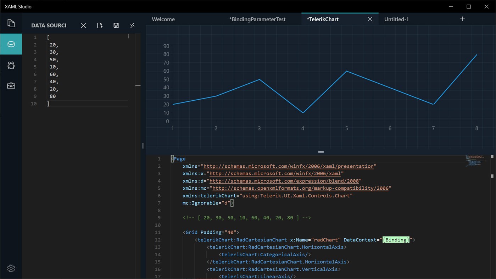Select the Data Sources sidebar icon

(x=11, y=44)
